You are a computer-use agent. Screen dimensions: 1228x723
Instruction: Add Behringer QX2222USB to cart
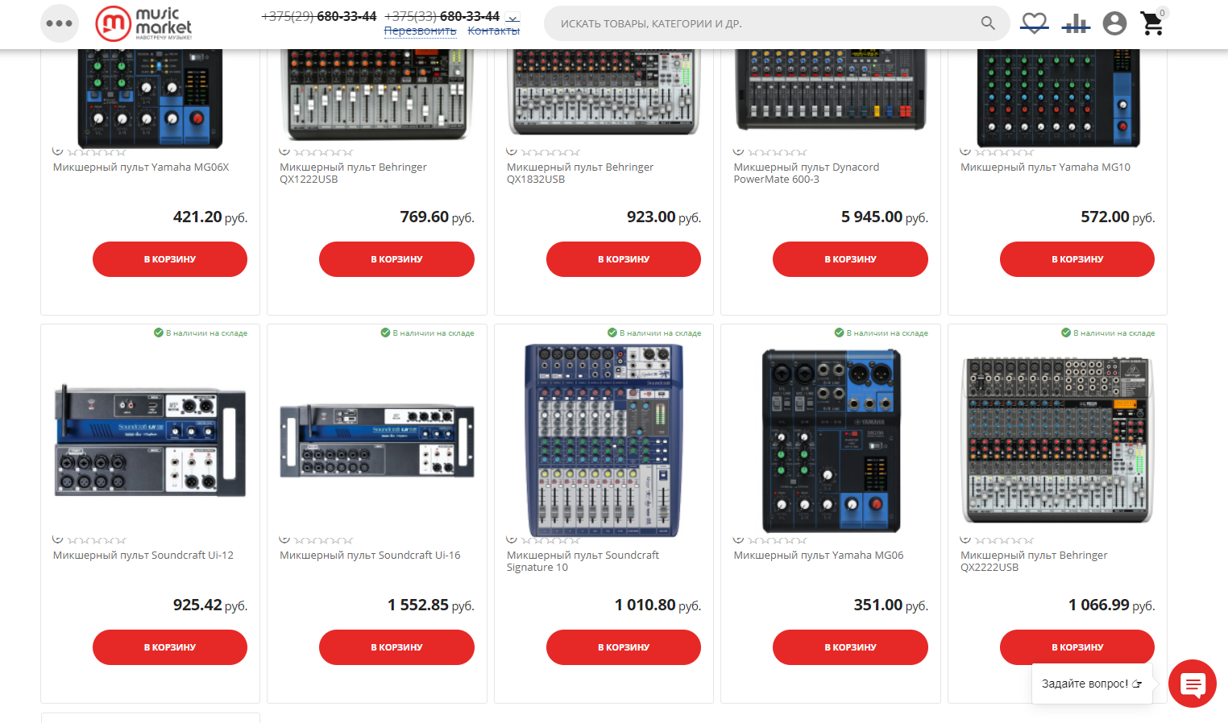pos(1077,647)
